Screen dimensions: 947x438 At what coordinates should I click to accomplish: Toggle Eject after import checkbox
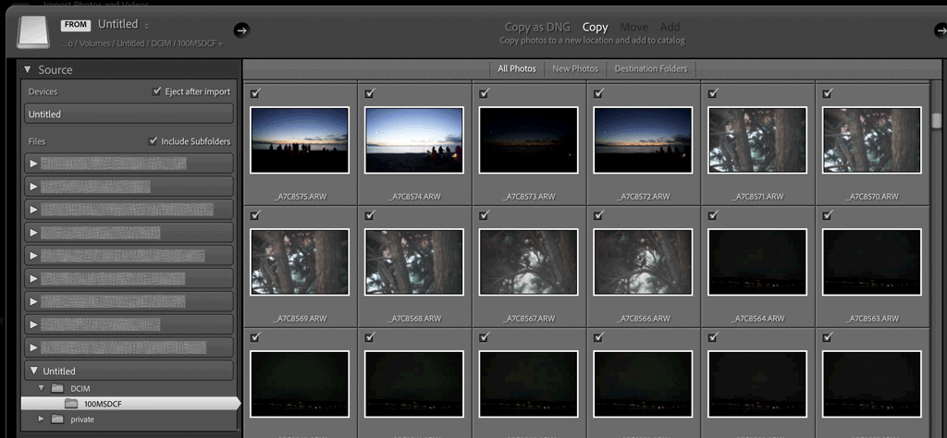click(x=157, y=91)
